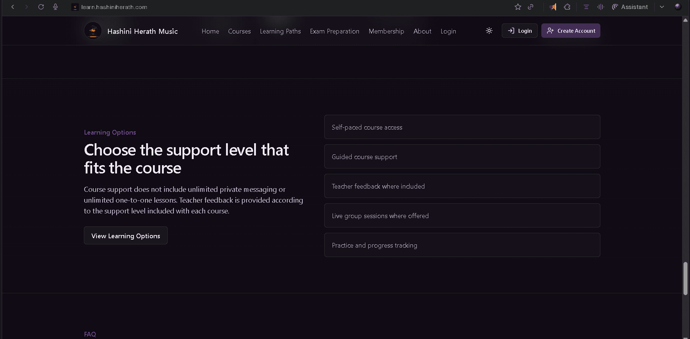Click the address bar URL learn.hashiniherath.com
Image resolution: width=690 pixels, height=339 pixels.
(114, 7)
